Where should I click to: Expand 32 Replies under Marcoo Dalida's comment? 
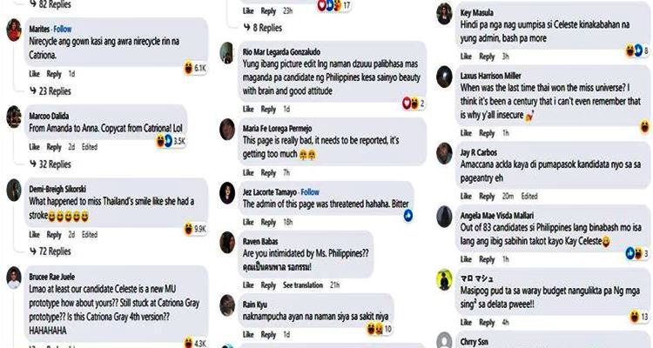pos(50,164)
